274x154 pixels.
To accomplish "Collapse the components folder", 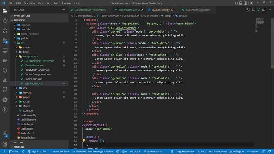I will tap(39, 56).
